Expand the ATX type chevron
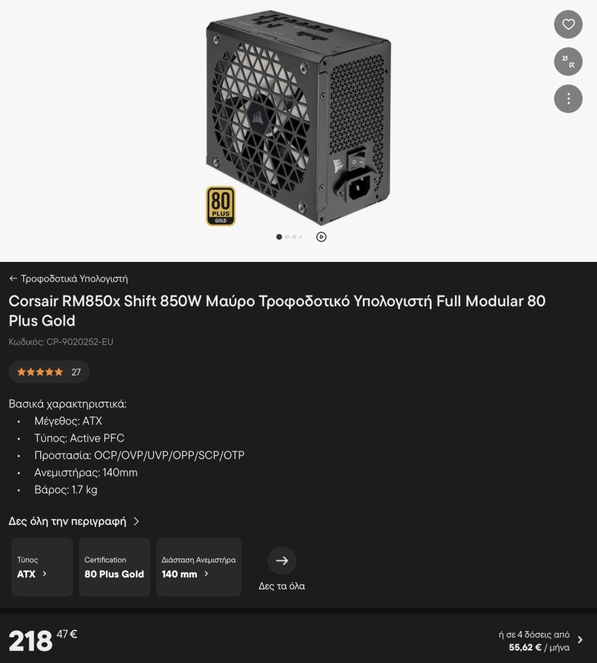This screenshot has width=597, height=663. [x=44, y=573]
